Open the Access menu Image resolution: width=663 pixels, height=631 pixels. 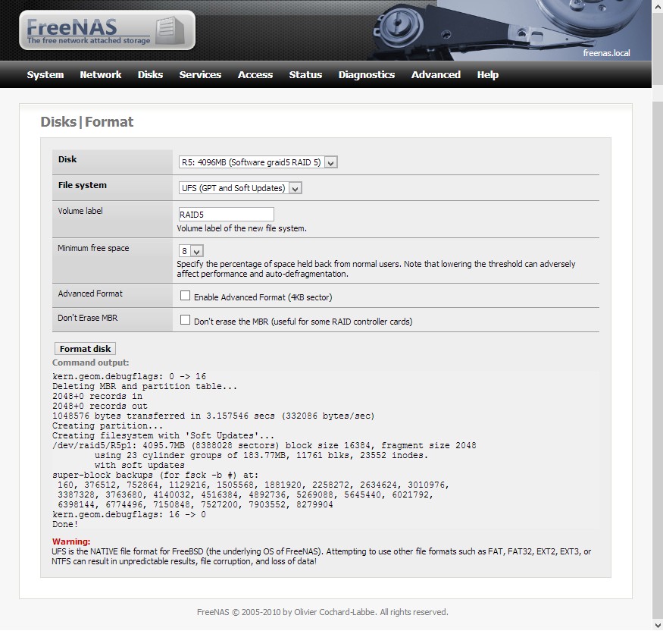click(255, 74)
